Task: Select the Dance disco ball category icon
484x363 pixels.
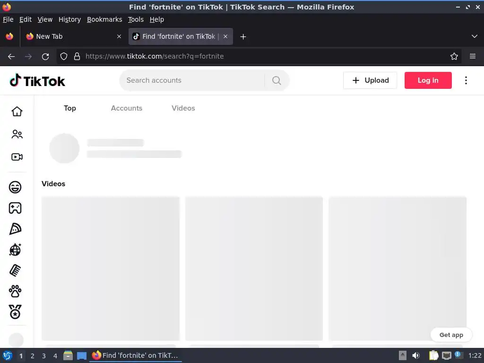Action: click(15, 250)
